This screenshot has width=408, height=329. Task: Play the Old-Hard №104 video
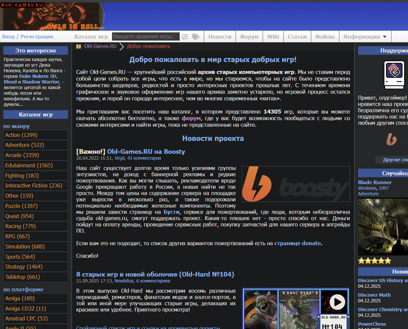(337, 302)
